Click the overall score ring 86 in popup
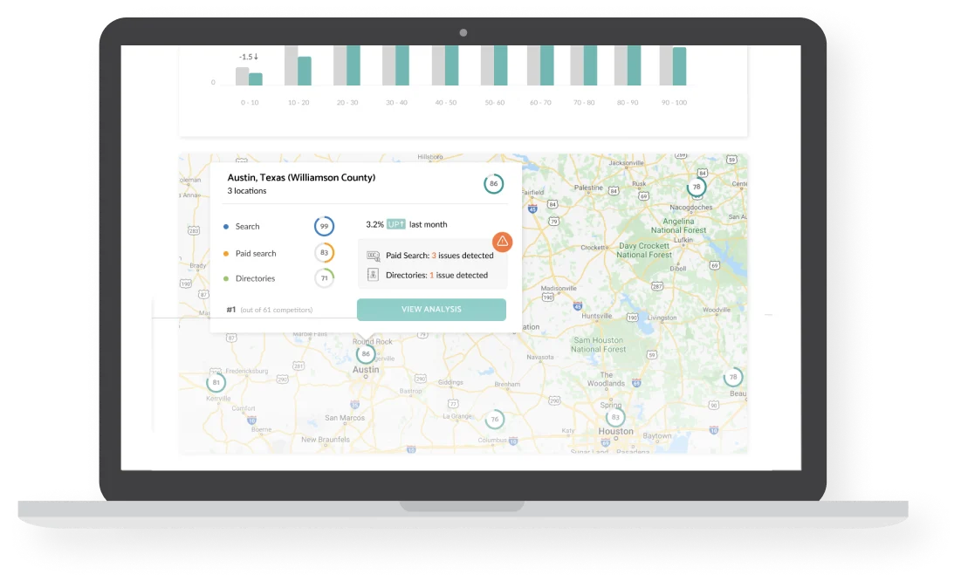Viewport: 961px width, 581px height. point(494,184)
